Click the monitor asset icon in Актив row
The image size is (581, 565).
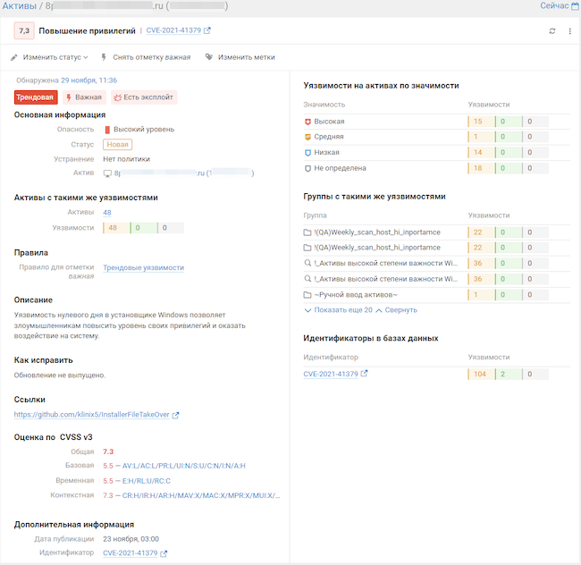click(107, 173)
